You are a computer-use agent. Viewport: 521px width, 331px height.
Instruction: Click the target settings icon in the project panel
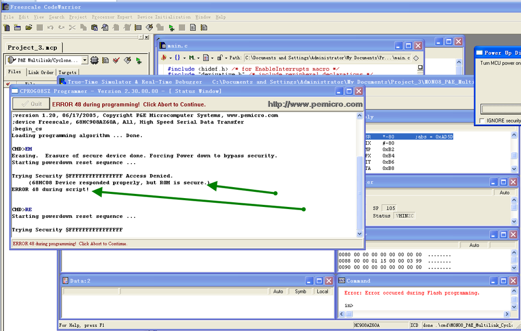(105, 60)
